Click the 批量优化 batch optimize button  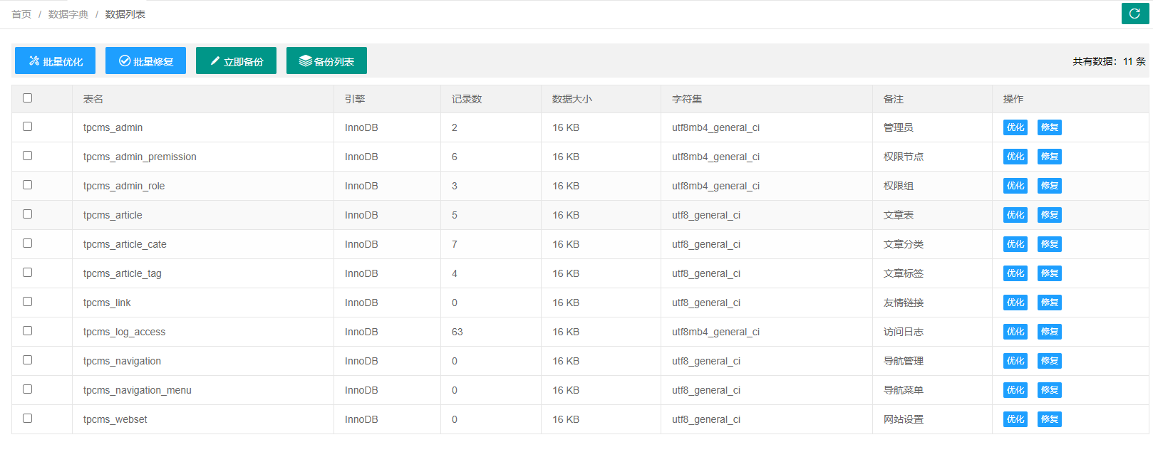pyautogui.click(x=56, y=61)
